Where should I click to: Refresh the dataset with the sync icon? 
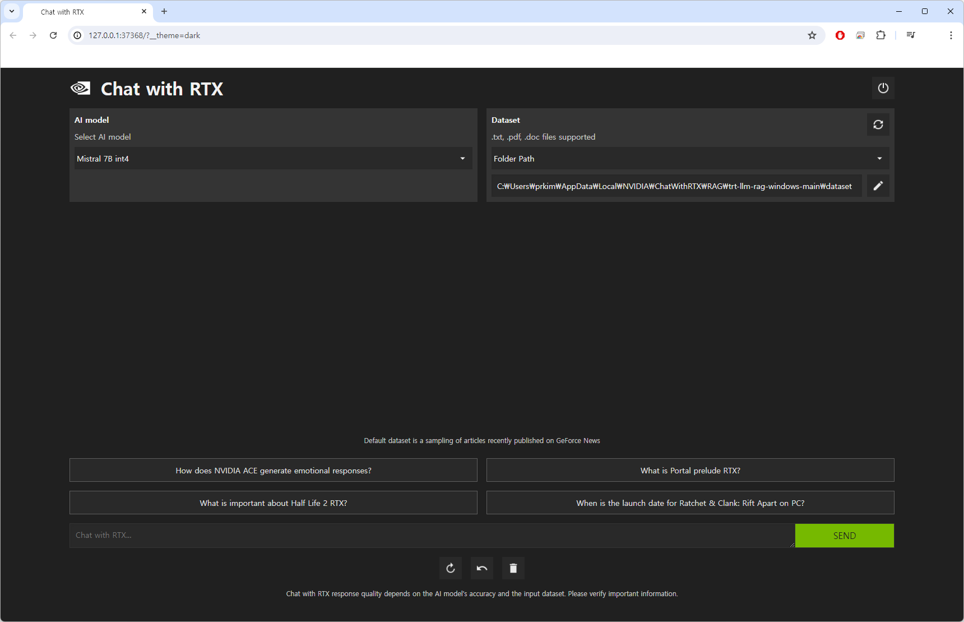click(878, 125)
